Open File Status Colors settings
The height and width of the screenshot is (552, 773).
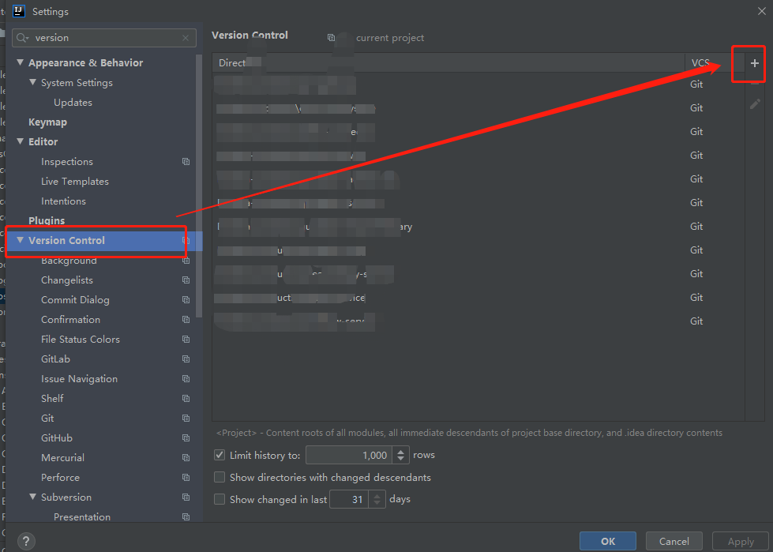point(81,339)
